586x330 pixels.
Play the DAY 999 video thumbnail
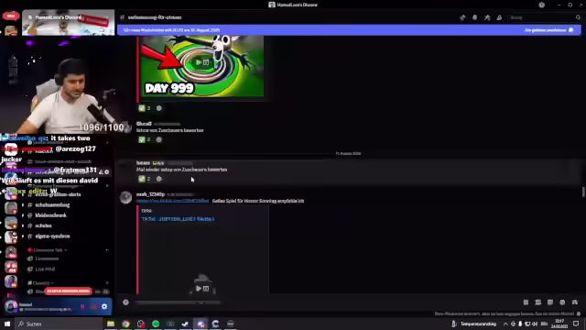click(x=202, y=62)
